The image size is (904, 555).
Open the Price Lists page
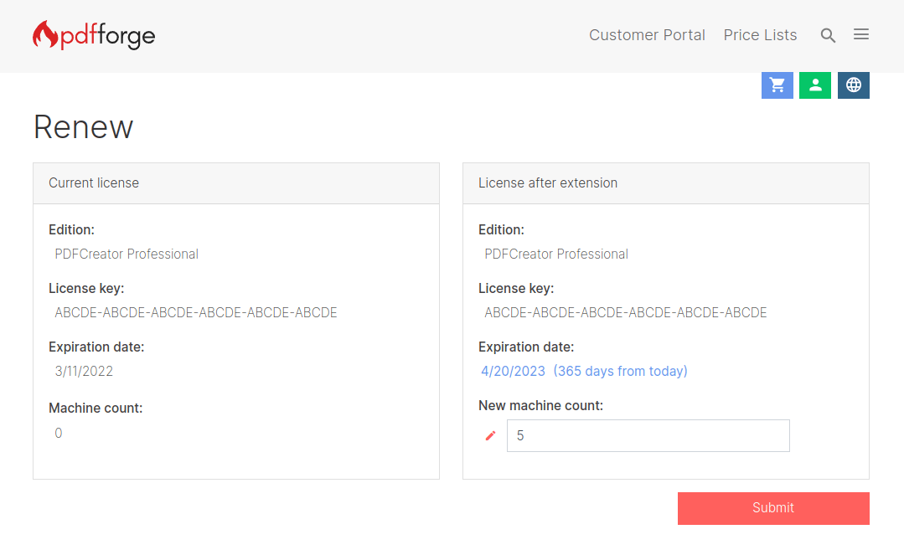(760, 35)
